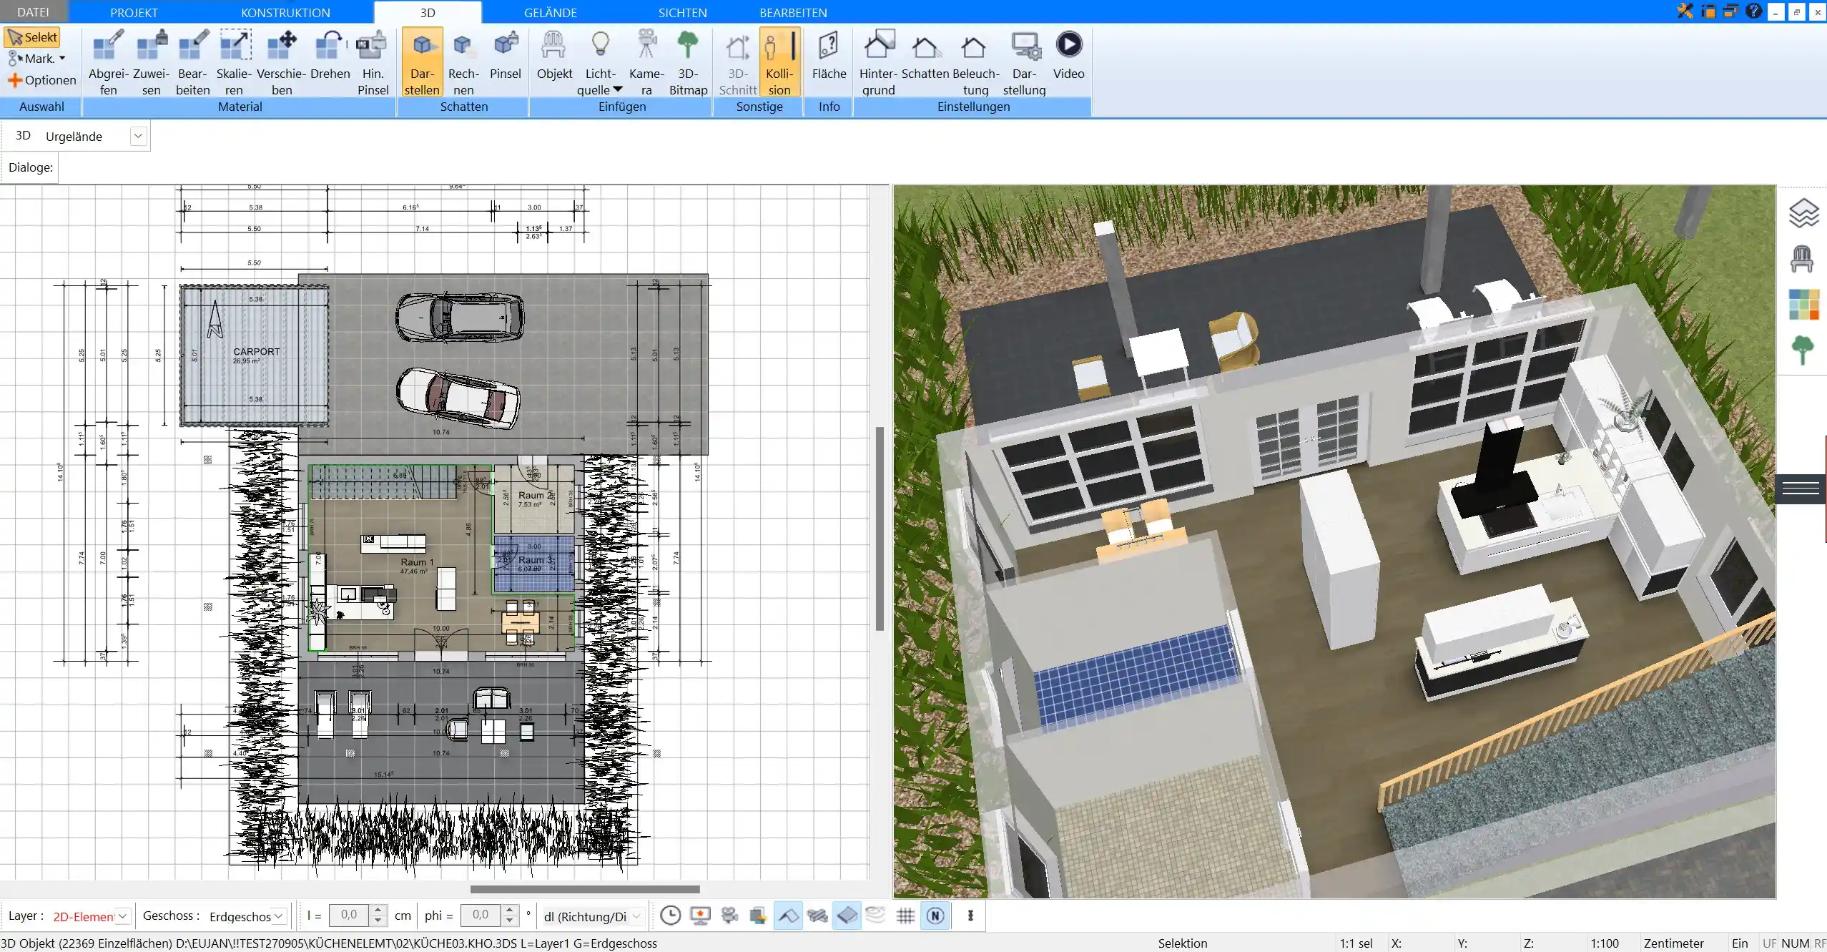Click the shadow Rechnen tool
Viewport: 1827px width, 952px height.
[x=463, y=62]
